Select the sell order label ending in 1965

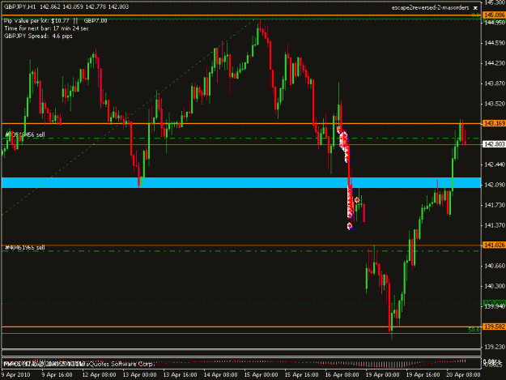(25, 248)
